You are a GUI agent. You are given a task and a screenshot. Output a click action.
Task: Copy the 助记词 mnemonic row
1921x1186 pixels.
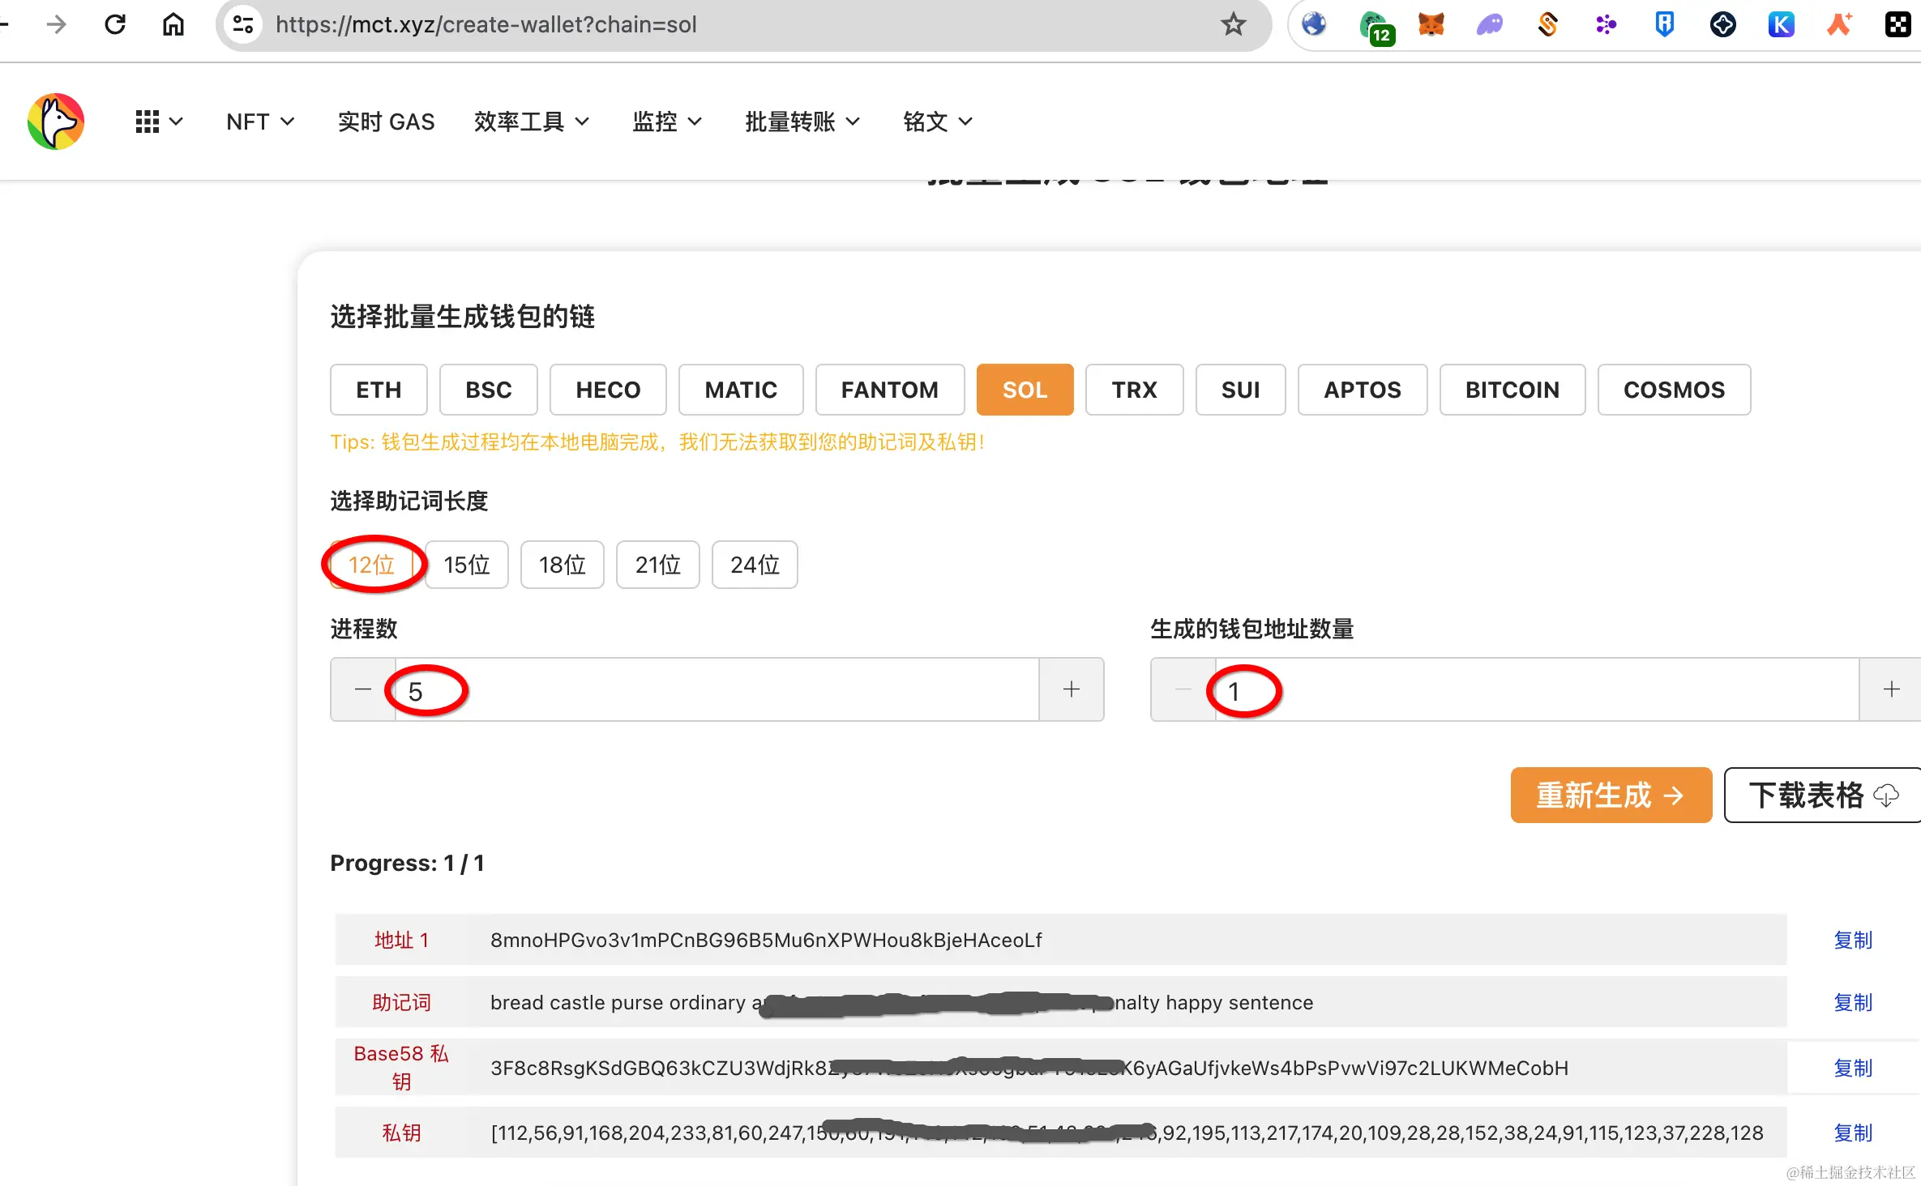[x=1852, y=1002]
